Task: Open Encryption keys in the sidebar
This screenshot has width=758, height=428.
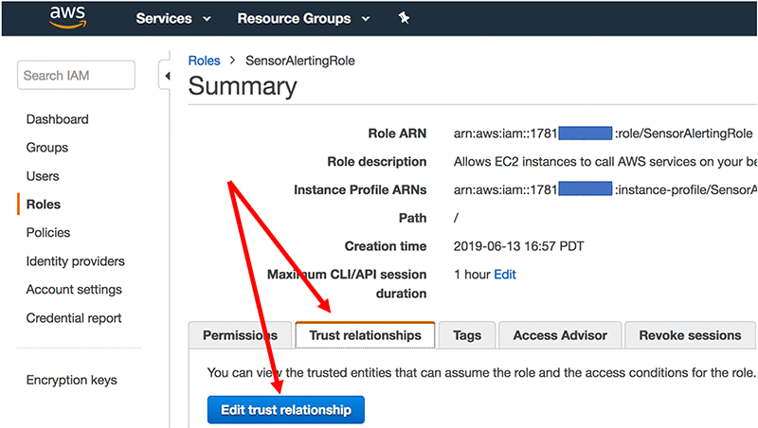Action: click(x=72, y=380)
